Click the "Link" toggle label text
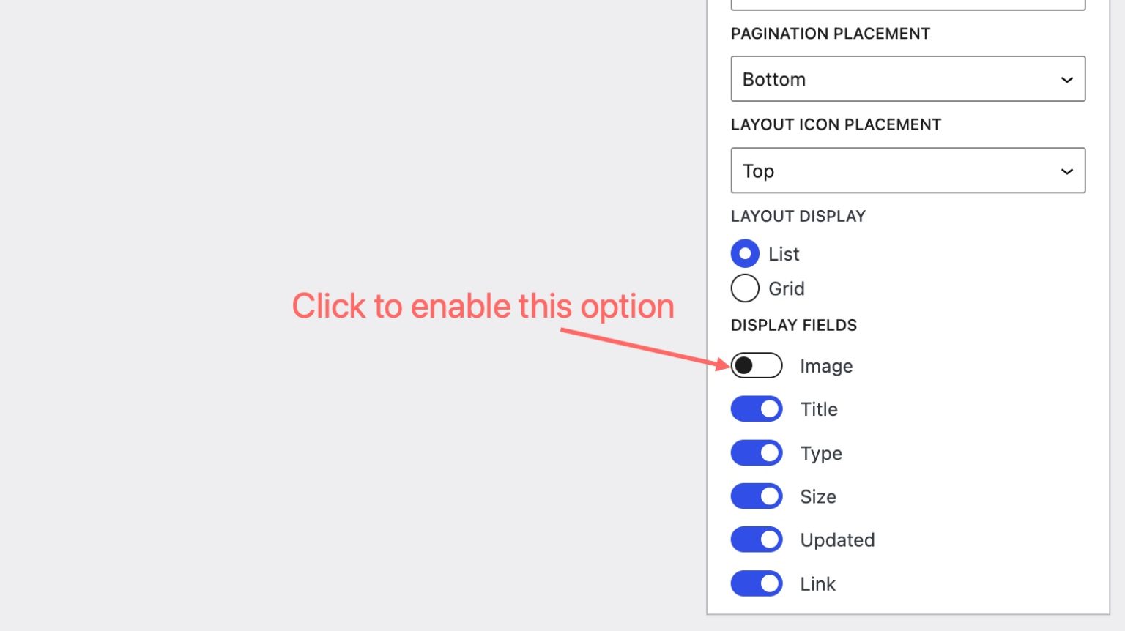The height and width of the screenshot is (631, 1125). tap(817, 584)
